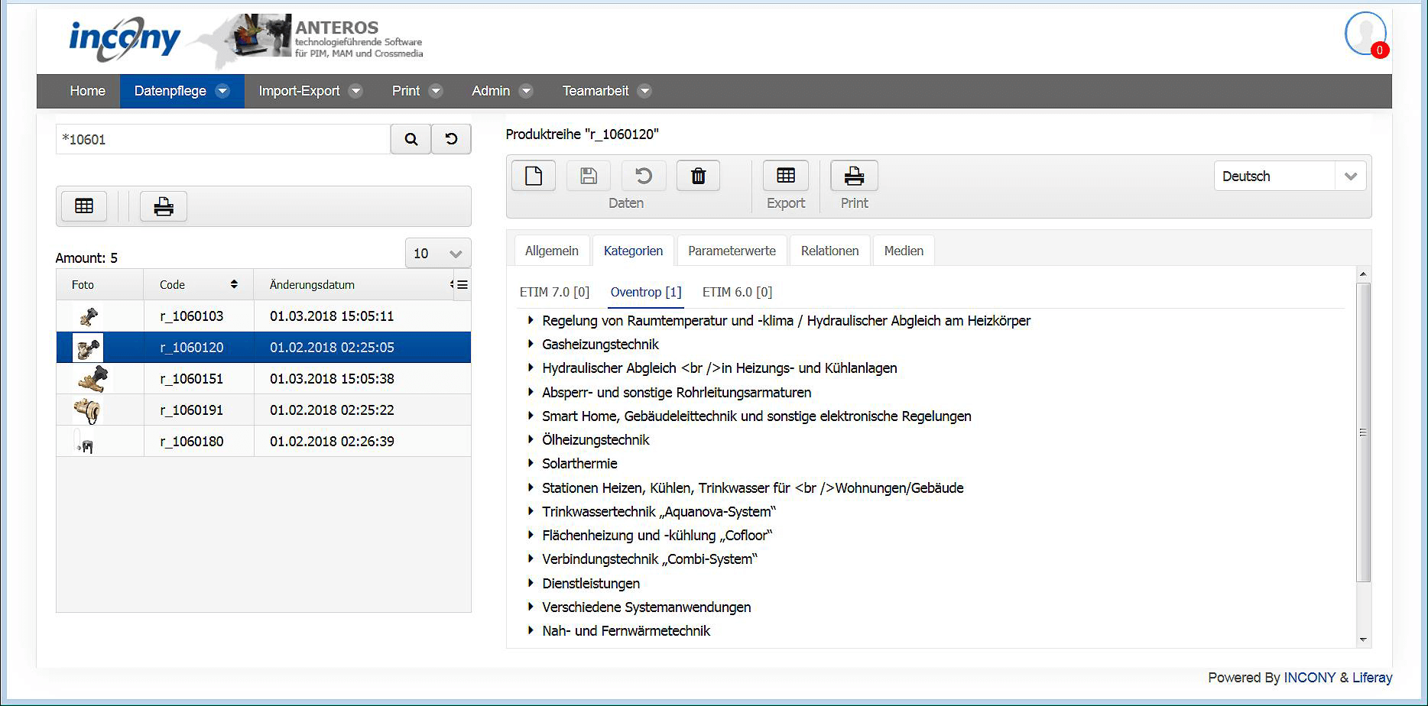Click date 01.03.2018 15:05:38 cell
Viewport: 1428px width, 706px height.
click(x=332, y=379)
